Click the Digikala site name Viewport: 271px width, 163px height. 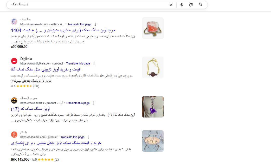(26, 59)
